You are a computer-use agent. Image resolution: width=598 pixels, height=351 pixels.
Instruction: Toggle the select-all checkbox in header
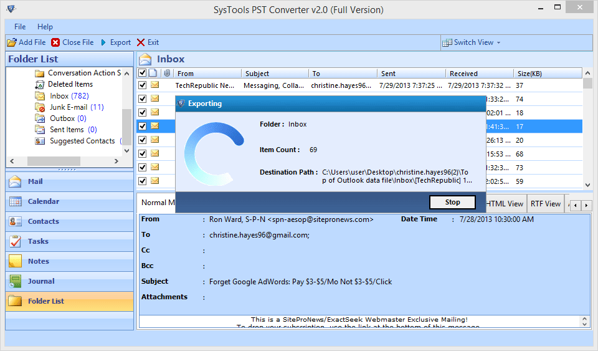click(x=142, y=73)
